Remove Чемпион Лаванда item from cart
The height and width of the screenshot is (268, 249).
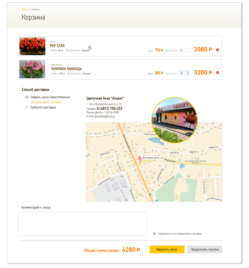[x=217, y=73]
